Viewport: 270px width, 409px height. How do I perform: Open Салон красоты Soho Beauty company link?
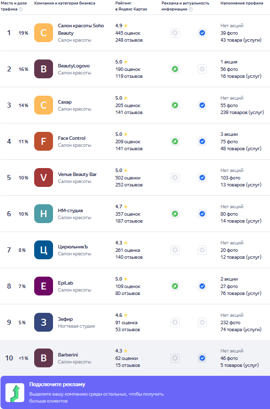pyautogui.click(x=81, y=29)
